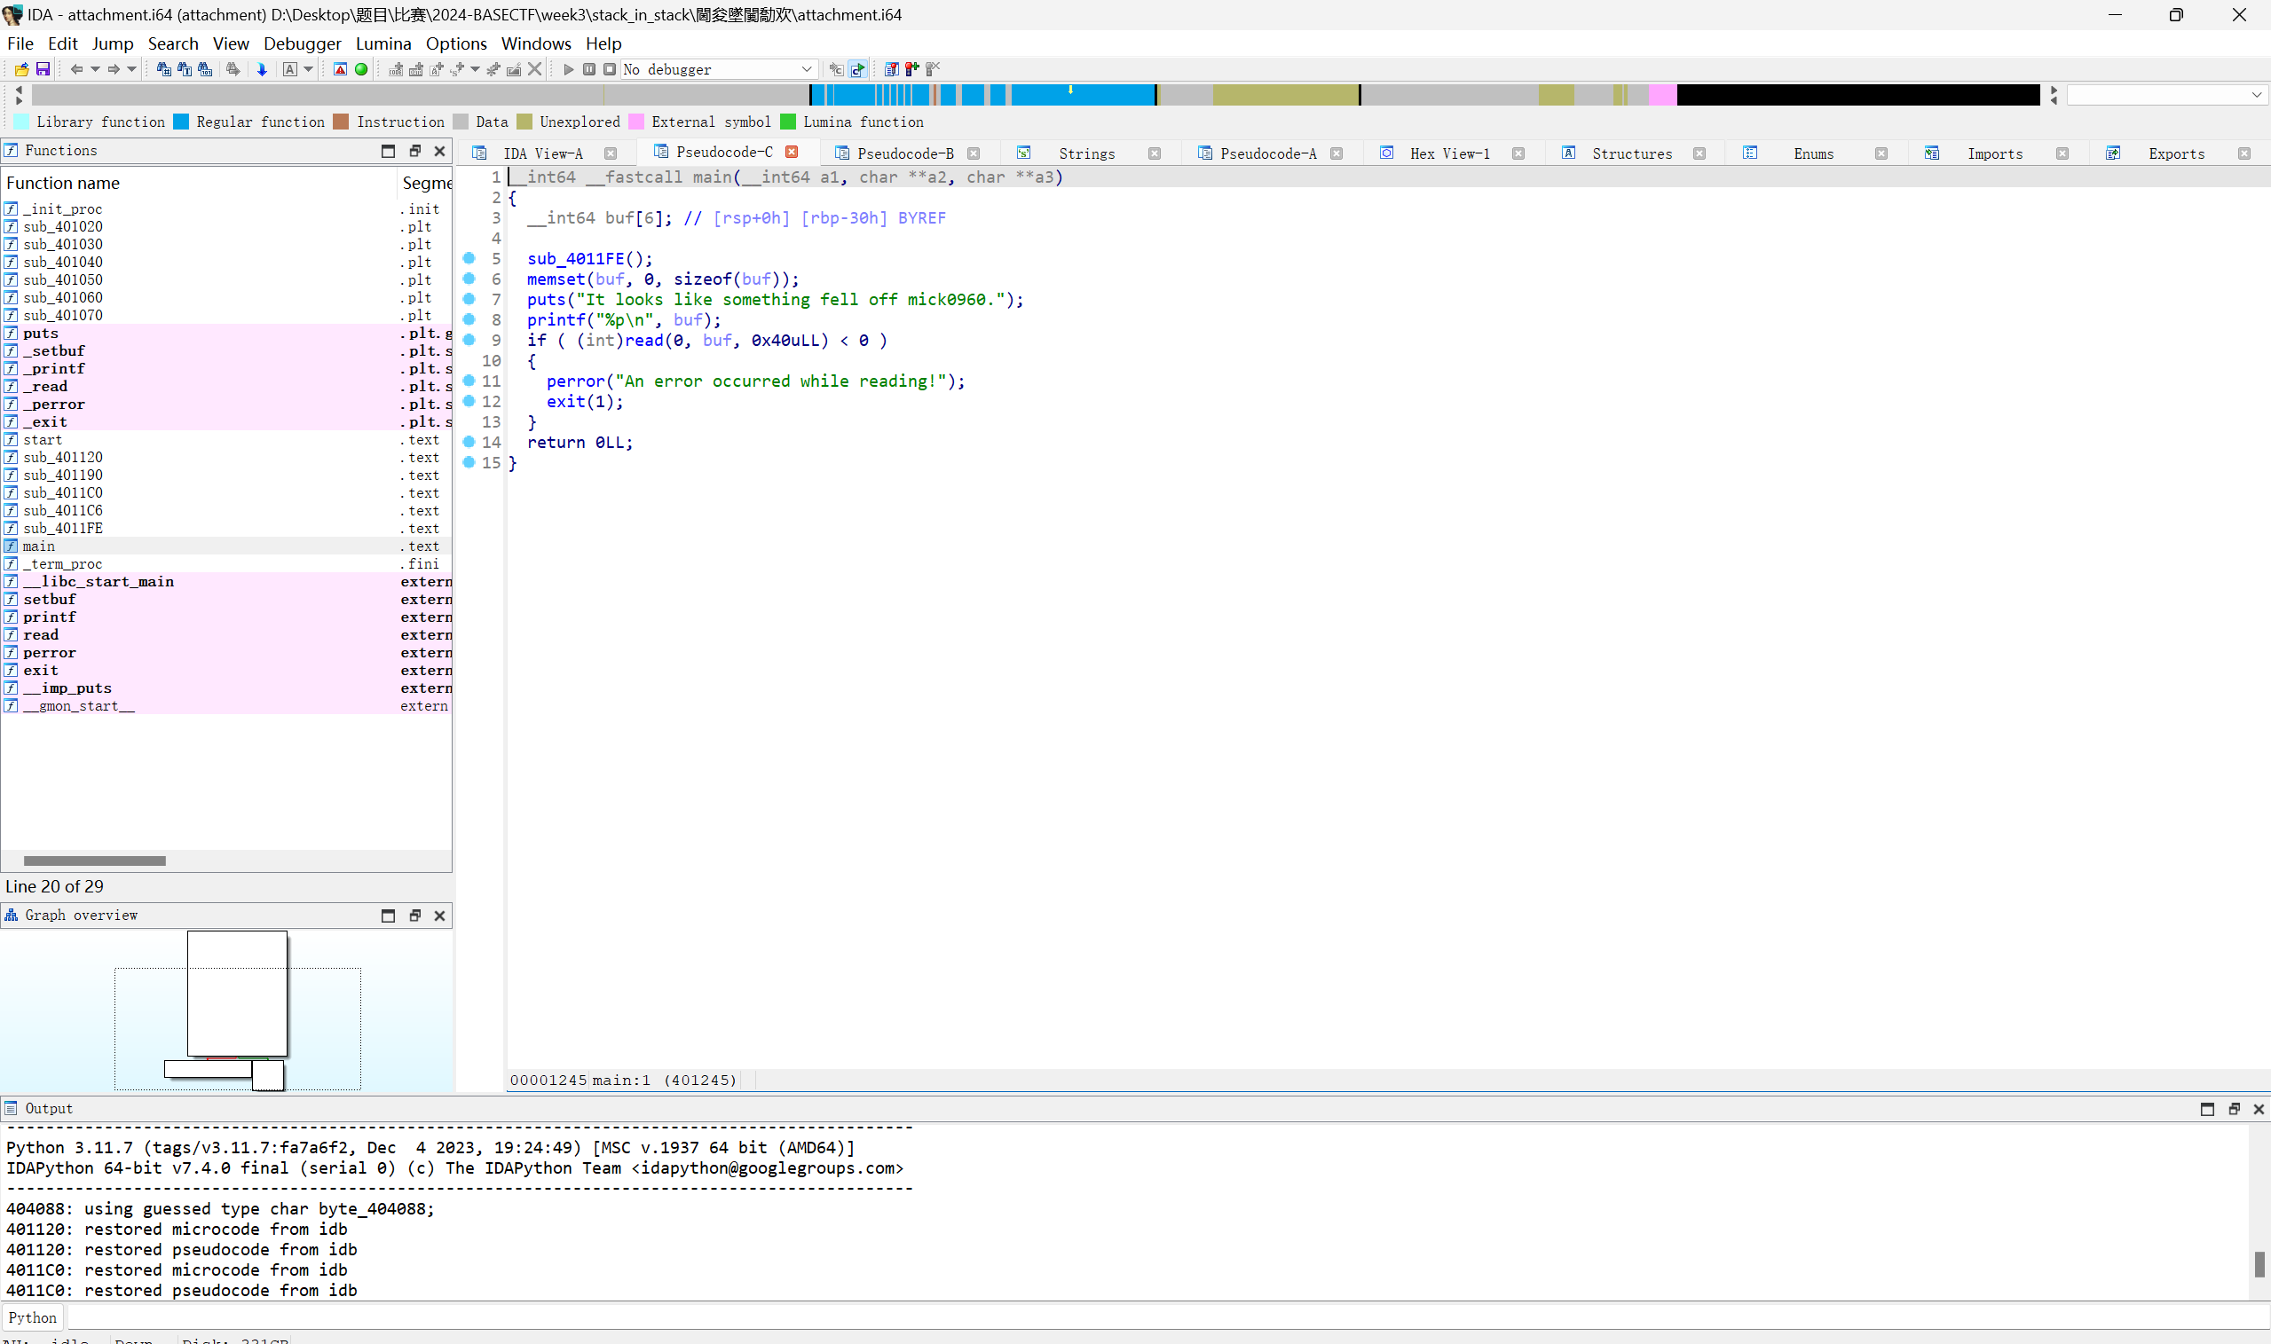
Task: Jump back with the left arrow icon
Action: [77, 69]
